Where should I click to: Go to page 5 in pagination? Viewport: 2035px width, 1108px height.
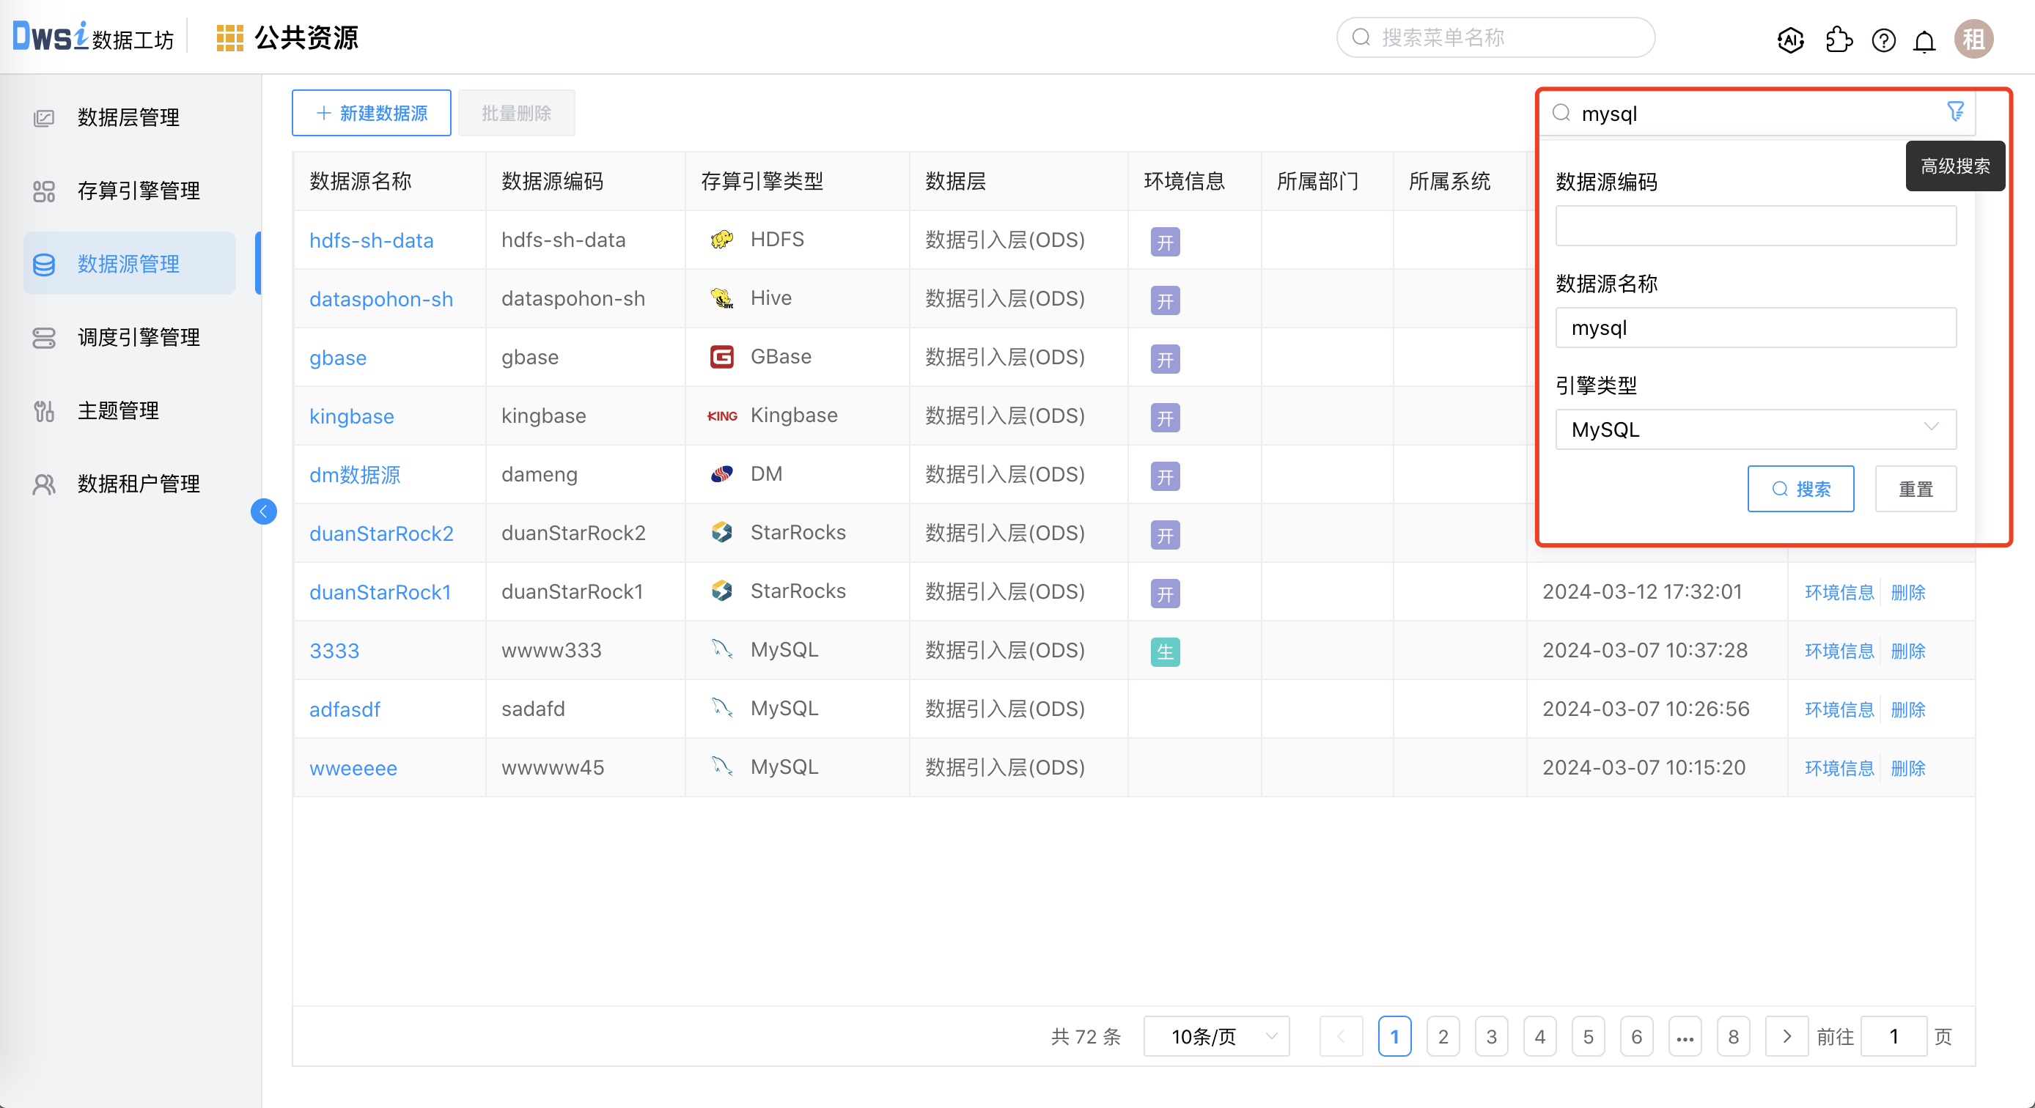pos(1588,1036)
